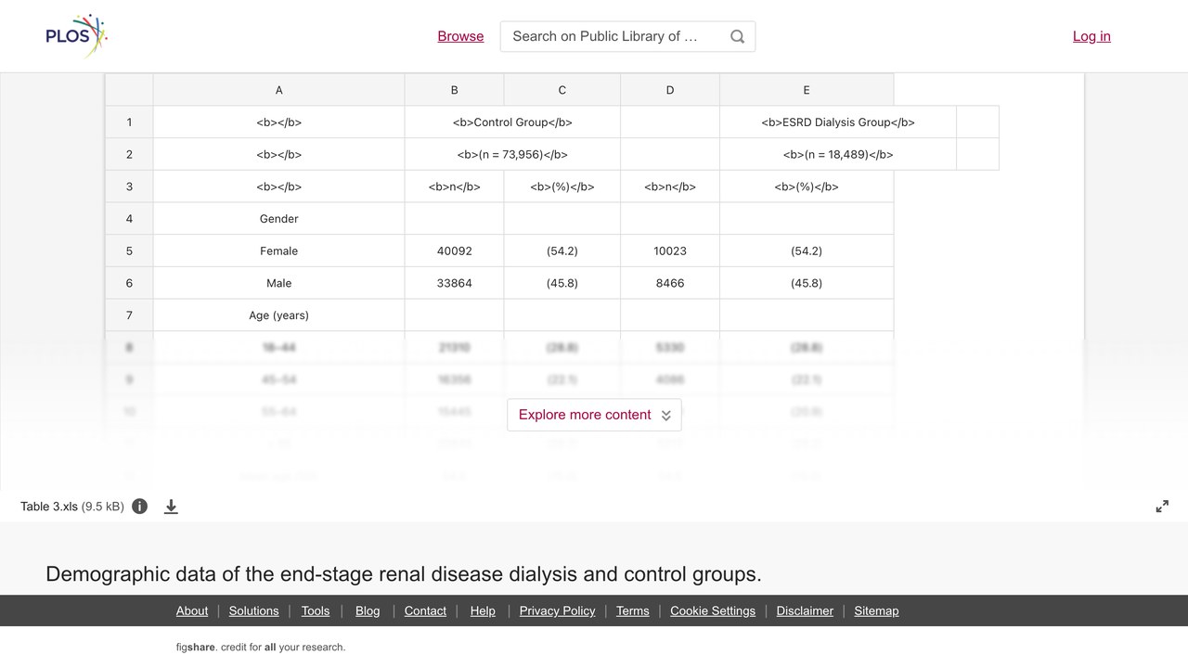Focus the Public Library search field
This screenshot has height=668, width=1188.
click(613, 36)
